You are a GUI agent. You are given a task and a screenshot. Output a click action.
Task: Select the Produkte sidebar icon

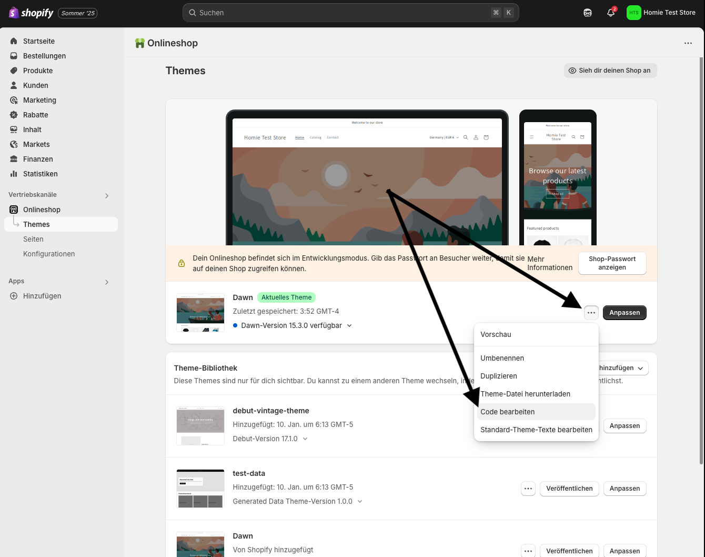point(13,71)
